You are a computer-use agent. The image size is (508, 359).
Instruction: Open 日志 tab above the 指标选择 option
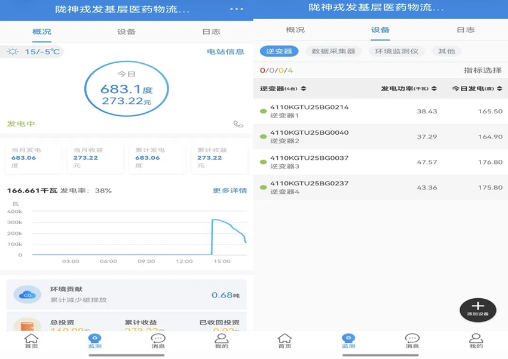pos(466,30)
